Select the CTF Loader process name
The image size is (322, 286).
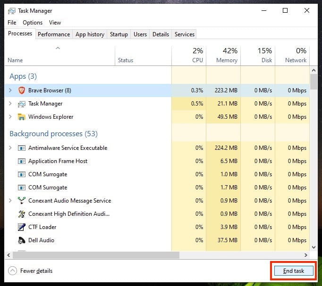pos(42,227)
